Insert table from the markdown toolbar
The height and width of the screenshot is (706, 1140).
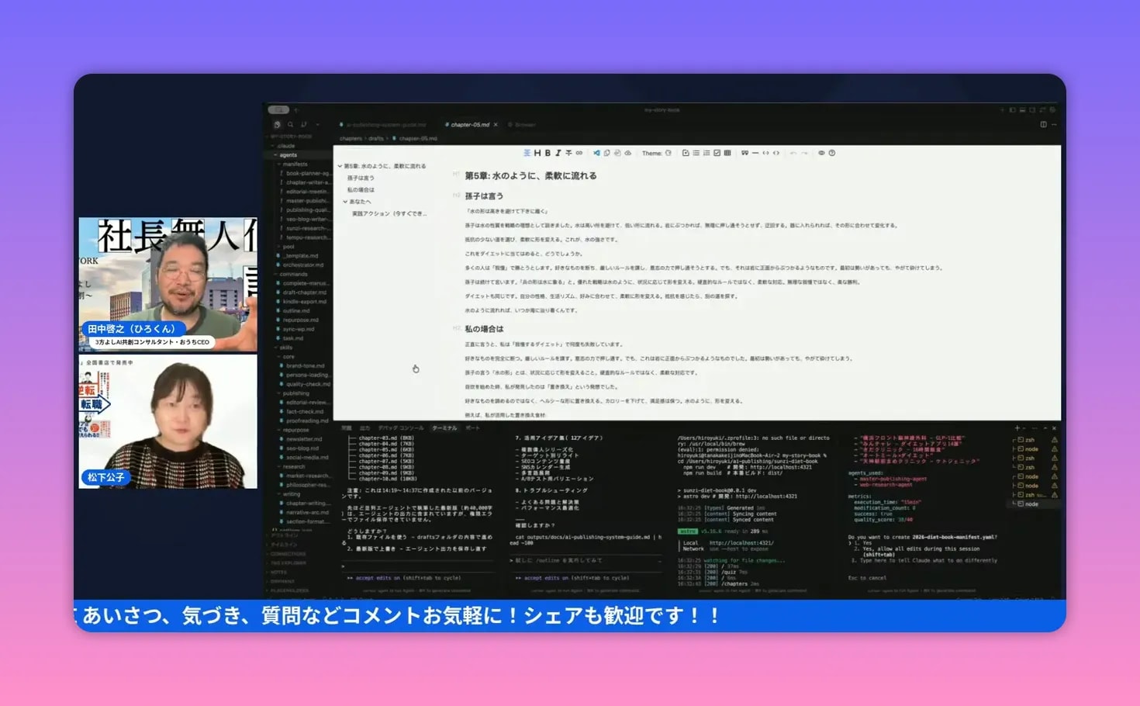(727, 154)
